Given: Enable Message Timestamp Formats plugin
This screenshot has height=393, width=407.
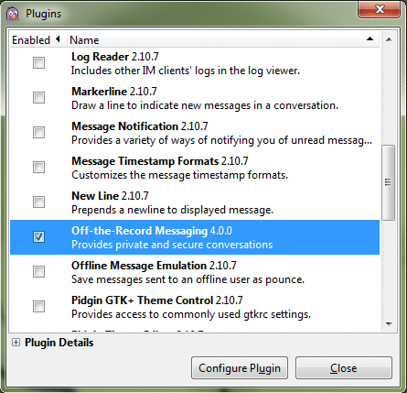Looking at the screenshot, I should tap(38, 168).
